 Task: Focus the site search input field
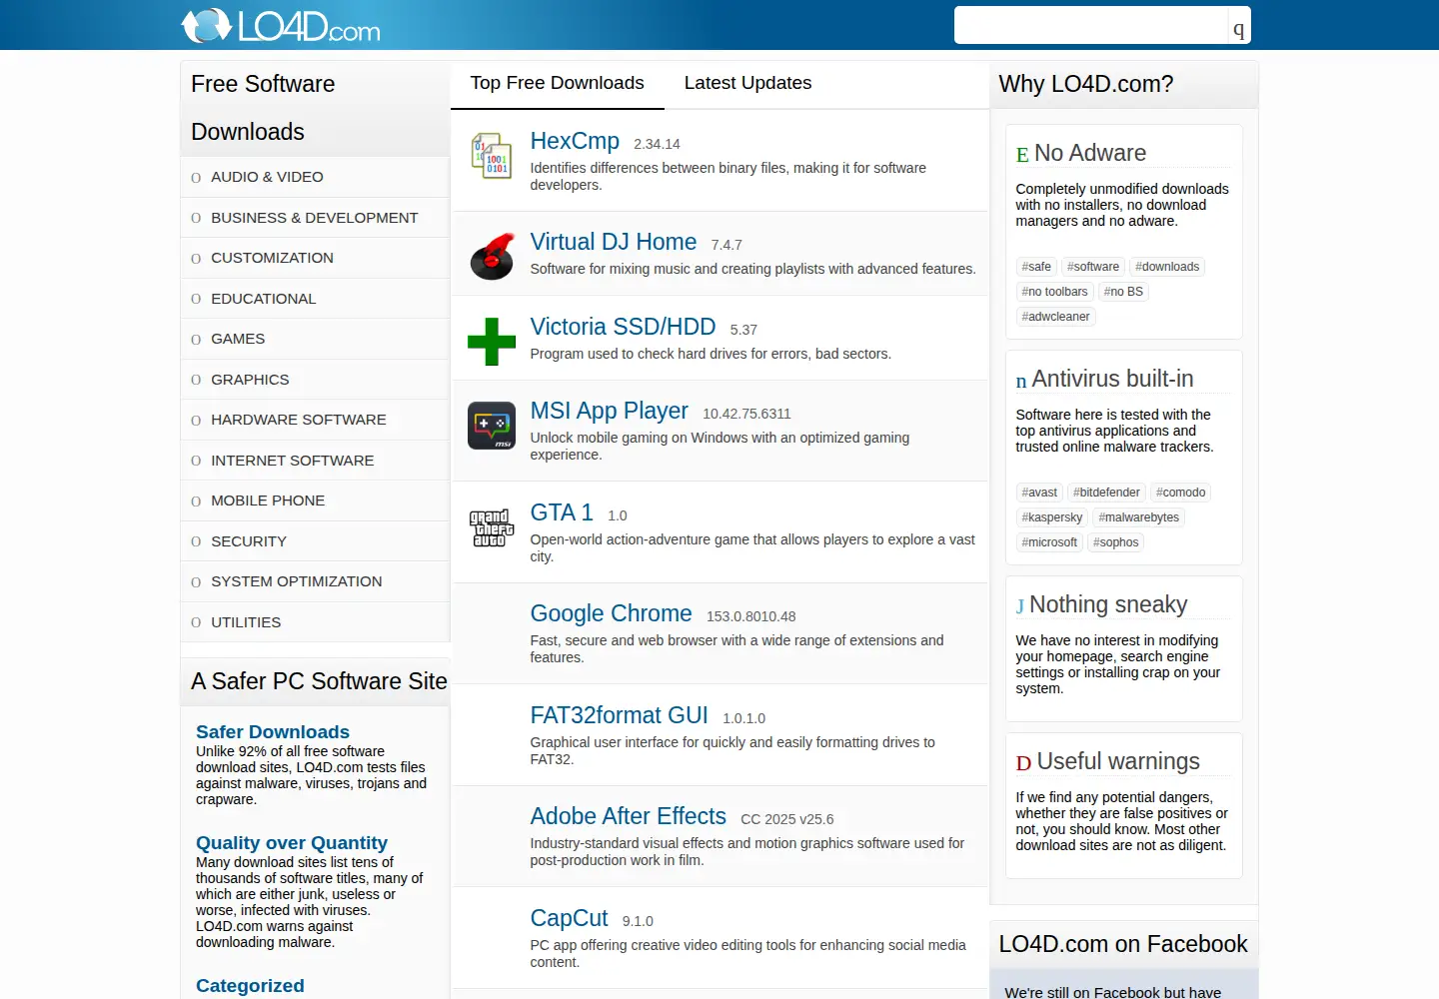1090,26
